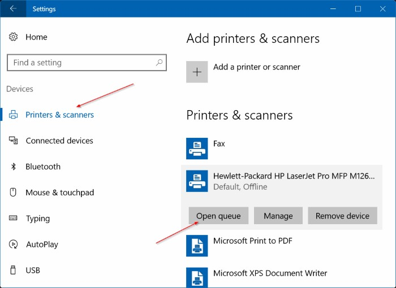This screenshot has width=396, height=288.
Task: Open the Printers & scanners section
Action: point(59,115)
